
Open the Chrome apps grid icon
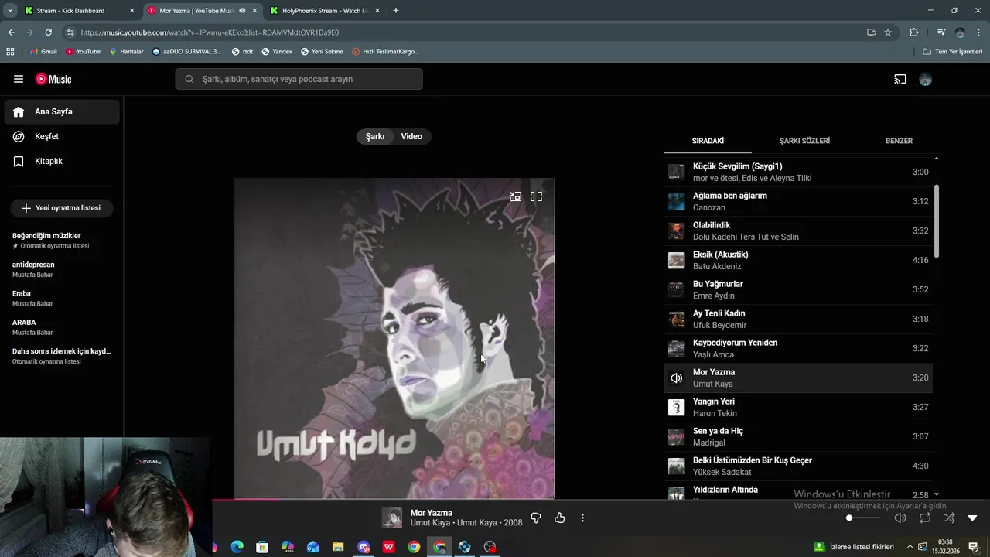coord(10,51)
